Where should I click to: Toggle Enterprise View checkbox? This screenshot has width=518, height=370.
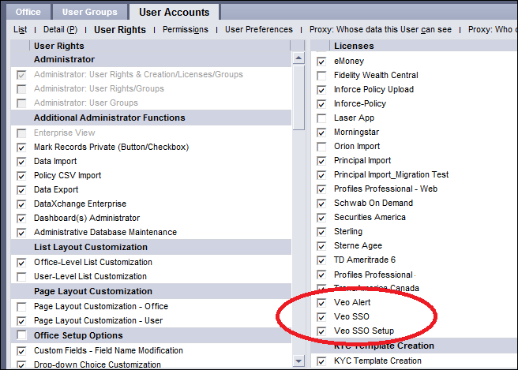[x=21, y=133]
